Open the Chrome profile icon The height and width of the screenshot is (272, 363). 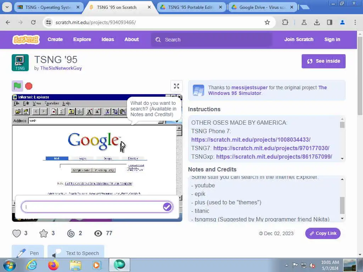342,22
